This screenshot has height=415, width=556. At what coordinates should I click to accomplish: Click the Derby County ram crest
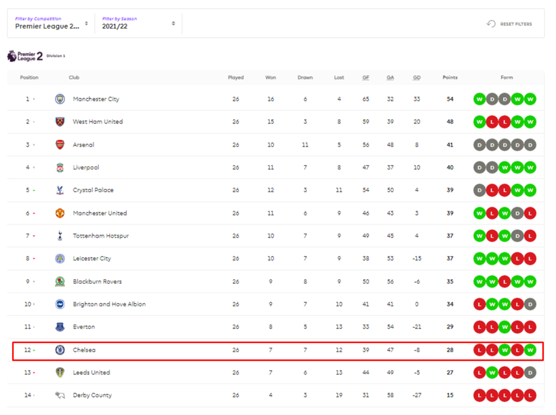(60, 395)
